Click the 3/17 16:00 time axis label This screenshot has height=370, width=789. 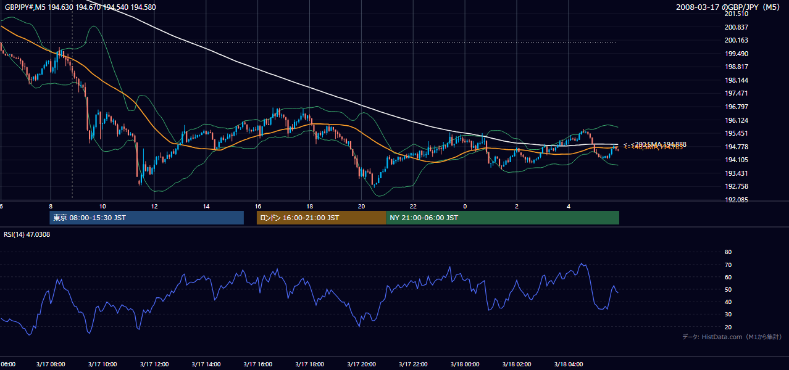coord(258,364)
